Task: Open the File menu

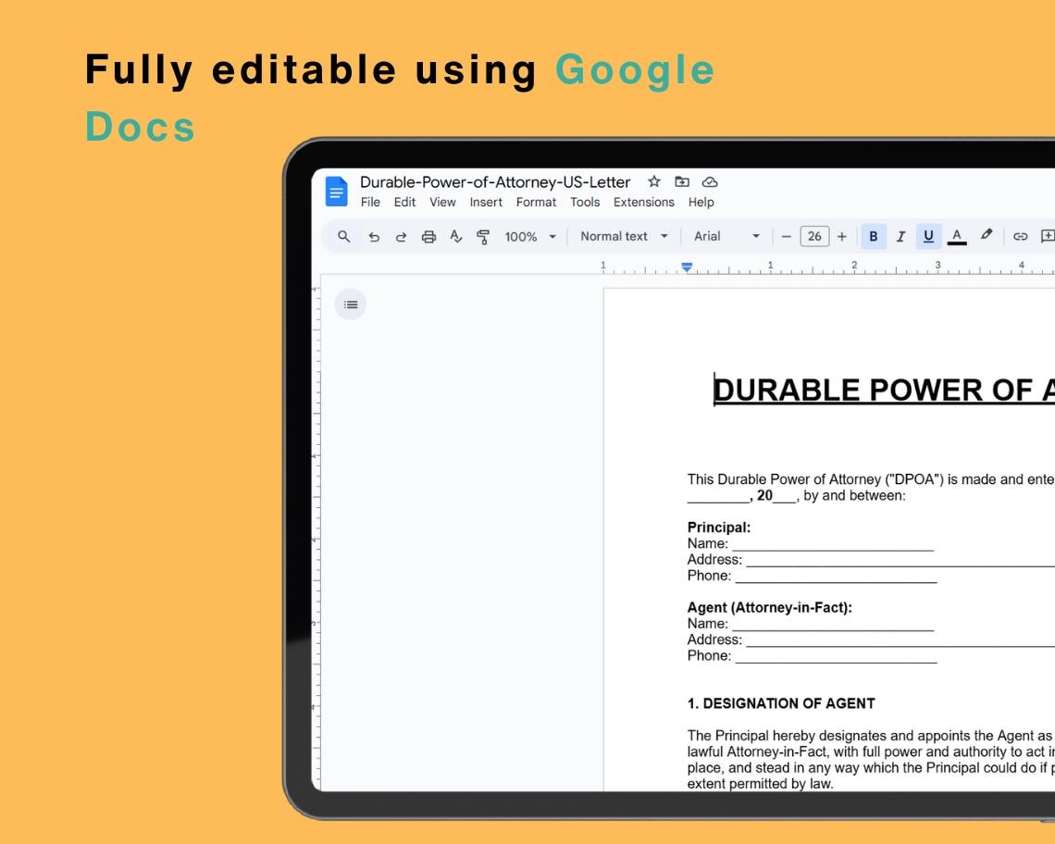Action: tap(370, 202)
